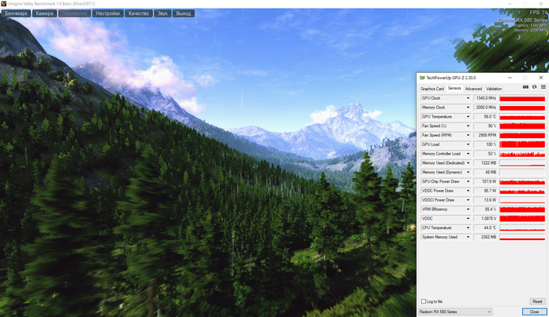549x317 pixels.
Task: Open the Звук menu in Valley
Action: pos(162,13)
